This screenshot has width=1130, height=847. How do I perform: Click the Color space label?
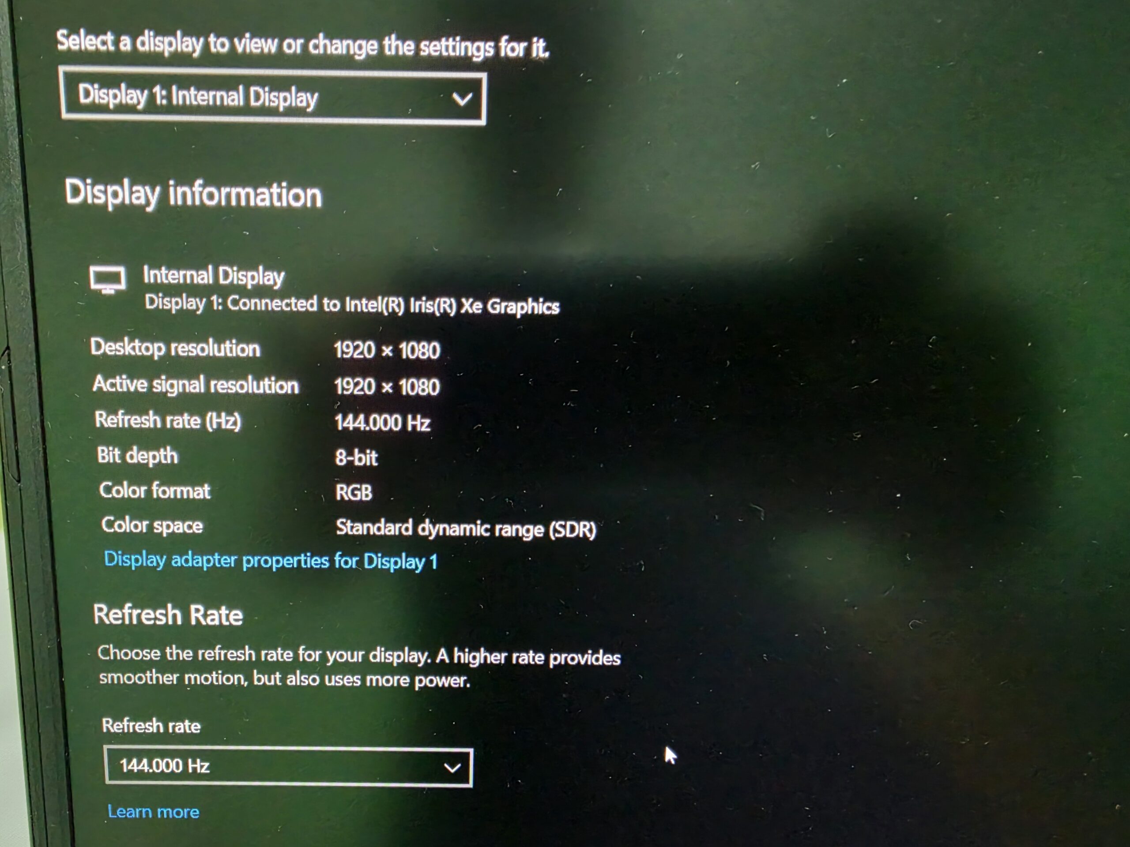point(152,525)
